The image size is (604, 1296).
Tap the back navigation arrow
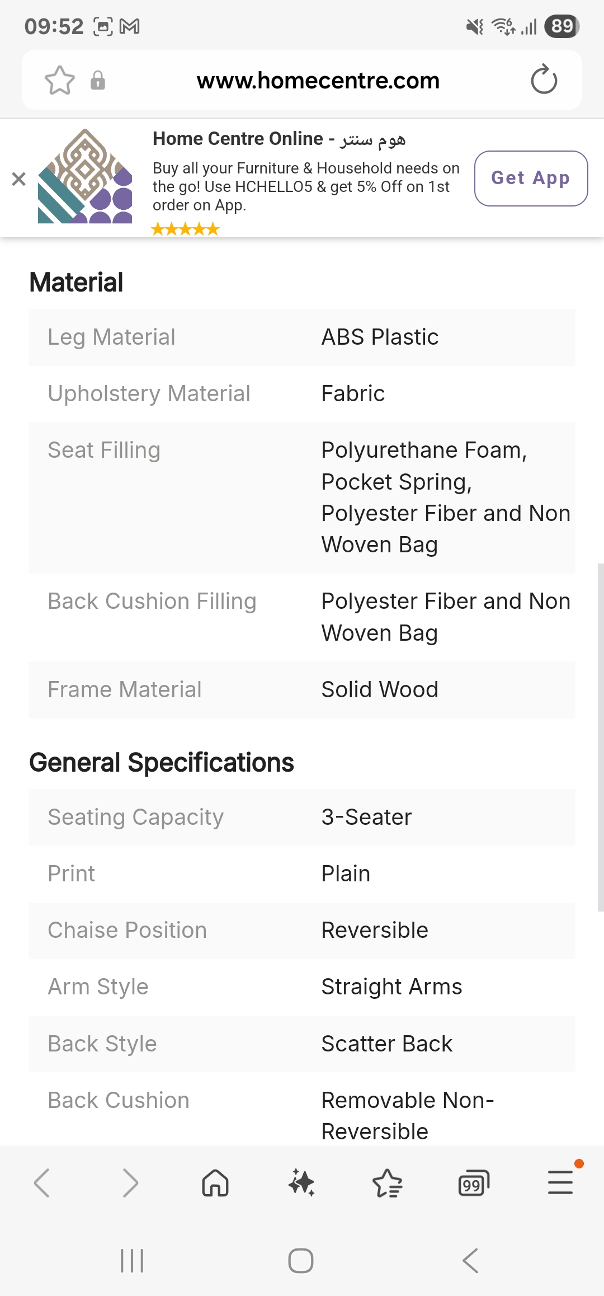tap(42, 1183)
